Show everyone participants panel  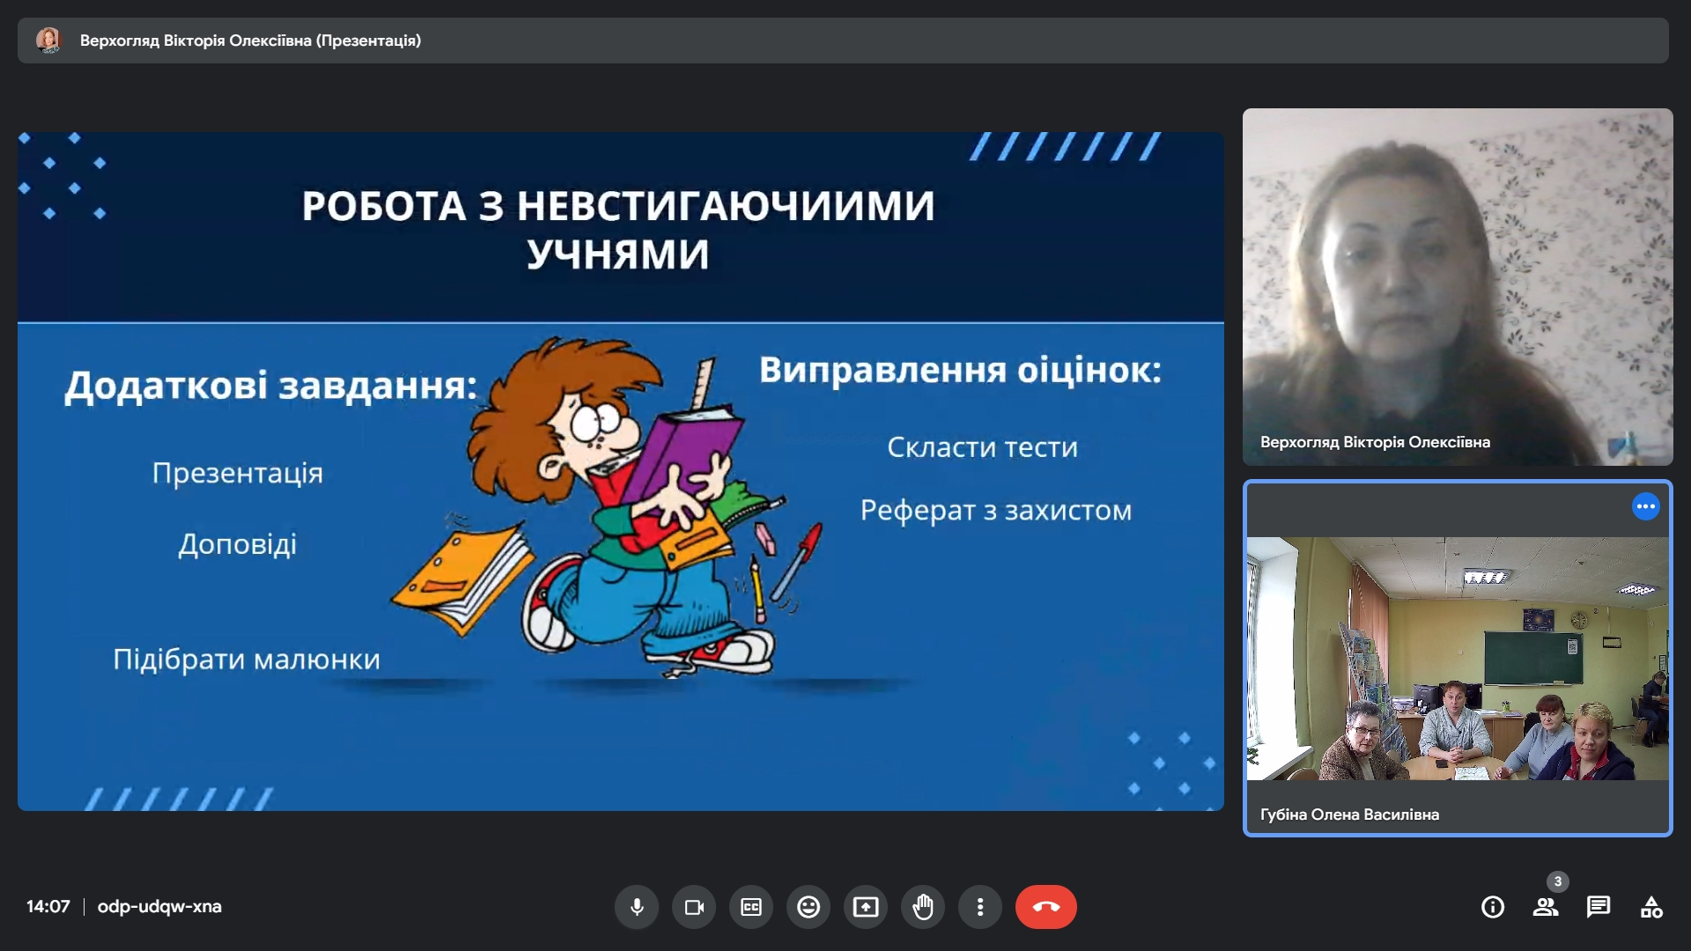click(1546, 907)
